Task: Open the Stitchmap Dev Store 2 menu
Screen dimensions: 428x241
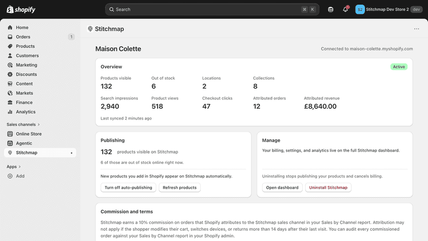Action: click(x=389, y=9)
